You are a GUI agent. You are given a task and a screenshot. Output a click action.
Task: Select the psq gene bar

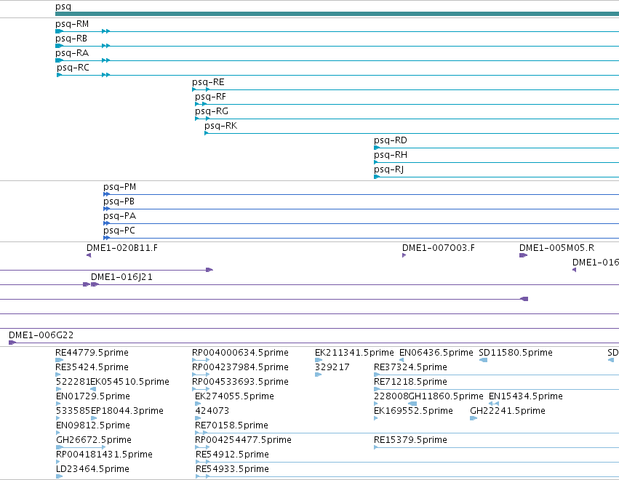(x=337, y=14)
